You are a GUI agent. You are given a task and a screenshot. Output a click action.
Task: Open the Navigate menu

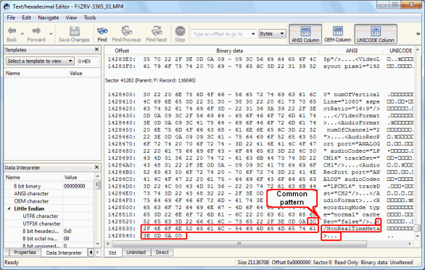[49, 17]
